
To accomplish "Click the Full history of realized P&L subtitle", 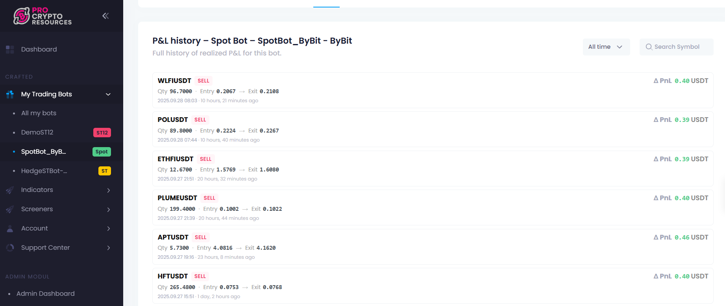I will 217,53.
